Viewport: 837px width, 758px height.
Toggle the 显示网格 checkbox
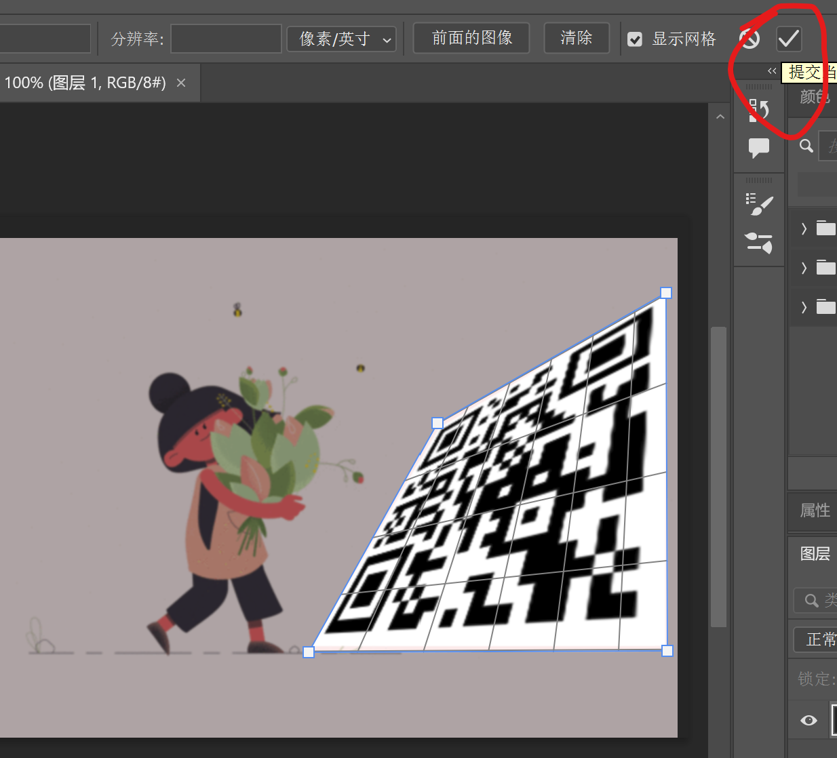click(x=635, y=39)
